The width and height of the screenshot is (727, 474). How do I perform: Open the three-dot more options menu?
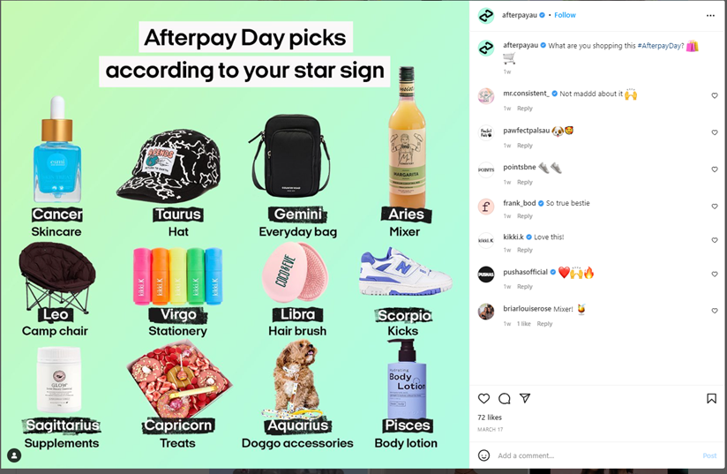[710, 15]
